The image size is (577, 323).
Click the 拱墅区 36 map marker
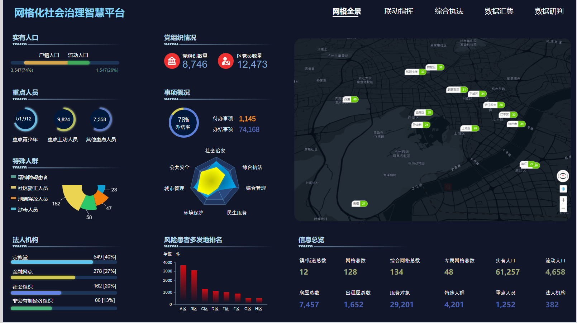435,67
